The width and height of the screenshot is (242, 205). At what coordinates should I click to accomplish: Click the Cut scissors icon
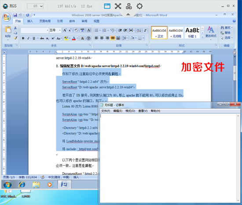pos(15,28)
